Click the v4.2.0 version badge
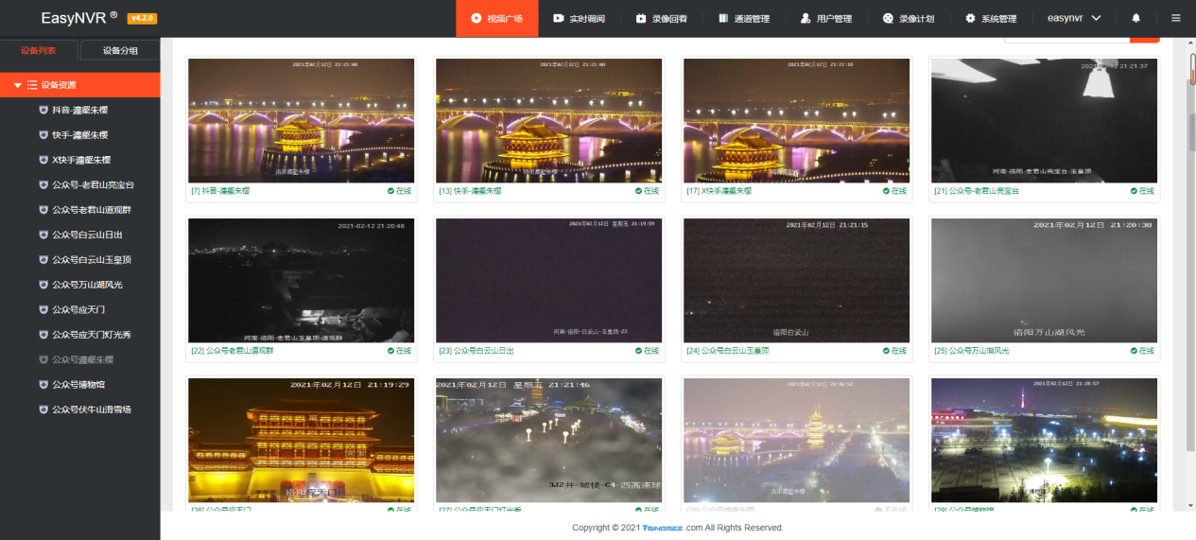The height and width of the screenshot is (540, 1196). [142, 18]
